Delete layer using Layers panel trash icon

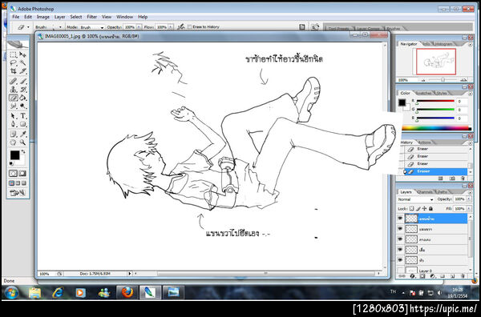tap(463, 275)
